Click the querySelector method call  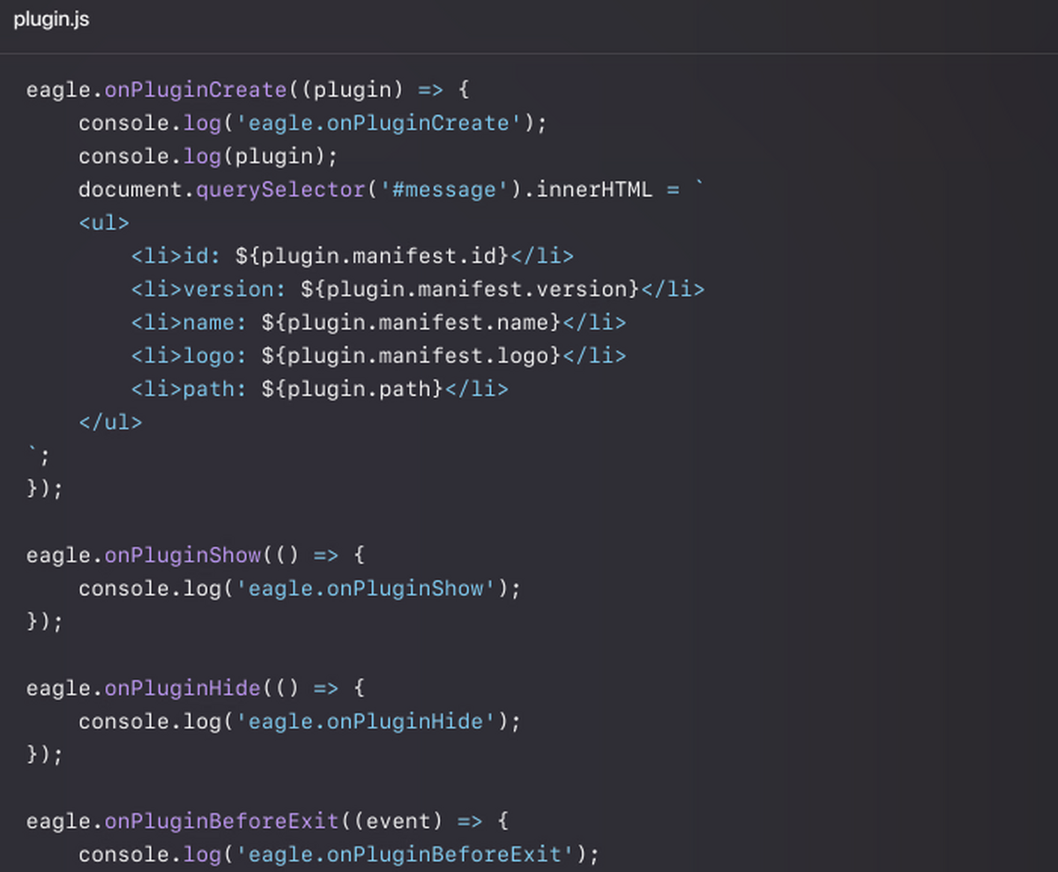coord(280,190)
